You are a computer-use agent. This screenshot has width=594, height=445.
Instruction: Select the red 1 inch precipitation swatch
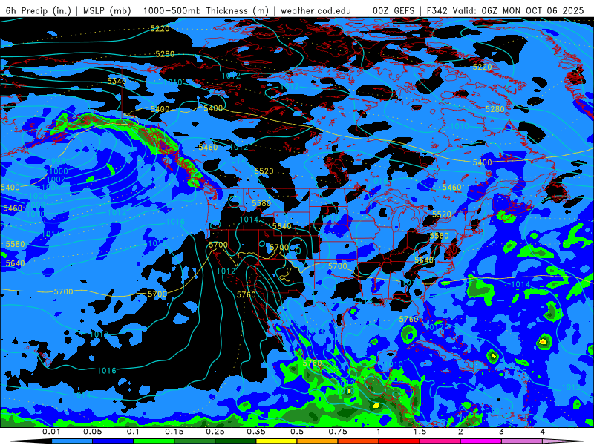[x=399, y=441]
